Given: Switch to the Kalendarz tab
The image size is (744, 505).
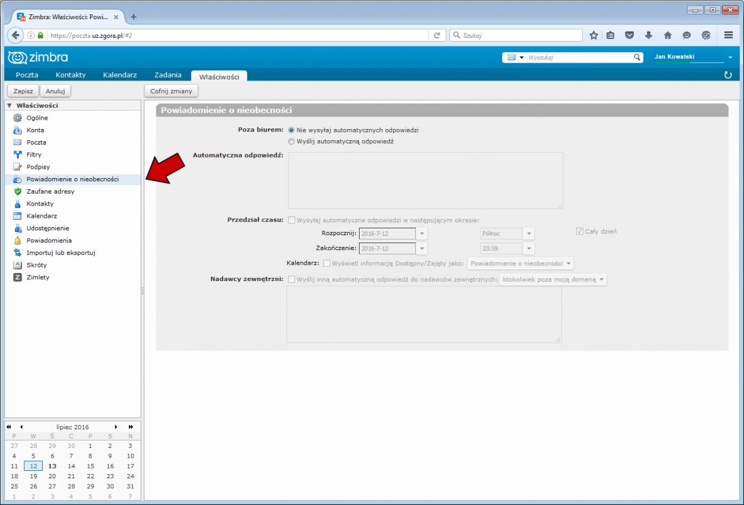Looking at the screenshot, I should [120, 75].
